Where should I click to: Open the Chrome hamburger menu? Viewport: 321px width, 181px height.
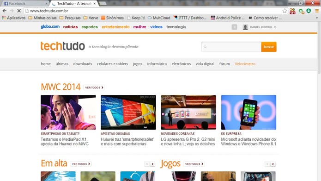[x=317, y=11]
